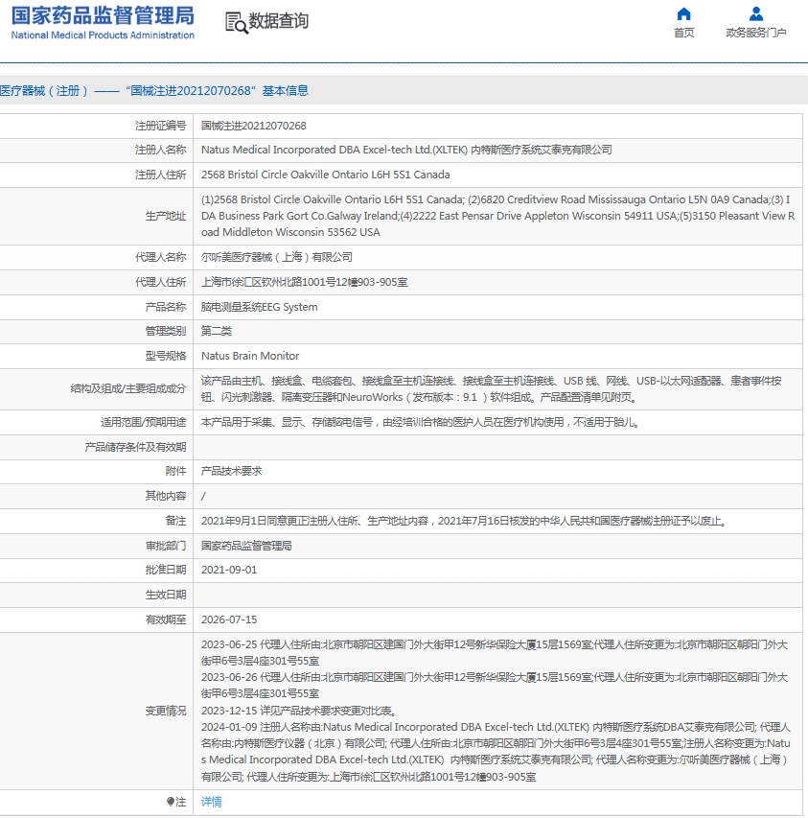Click the 其他内容 field label
Image resolution: width=808 pixels, height=818 pixels.
click(166, 496)
